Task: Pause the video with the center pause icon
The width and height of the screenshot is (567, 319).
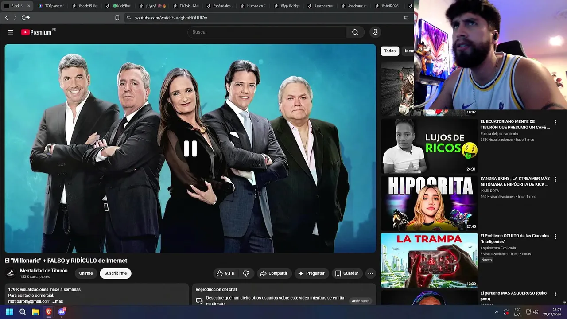Action: (190, 148)
